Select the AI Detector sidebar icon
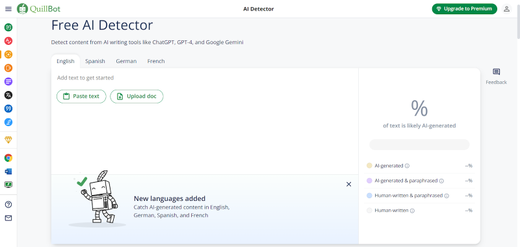Viewport: 520px width, 247px height. (8, 55)
